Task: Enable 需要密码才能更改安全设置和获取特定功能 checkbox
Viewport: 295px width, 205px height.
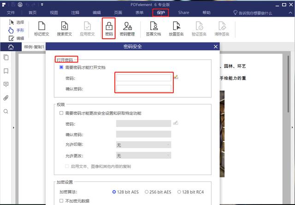Action: (x=61, y=113)
